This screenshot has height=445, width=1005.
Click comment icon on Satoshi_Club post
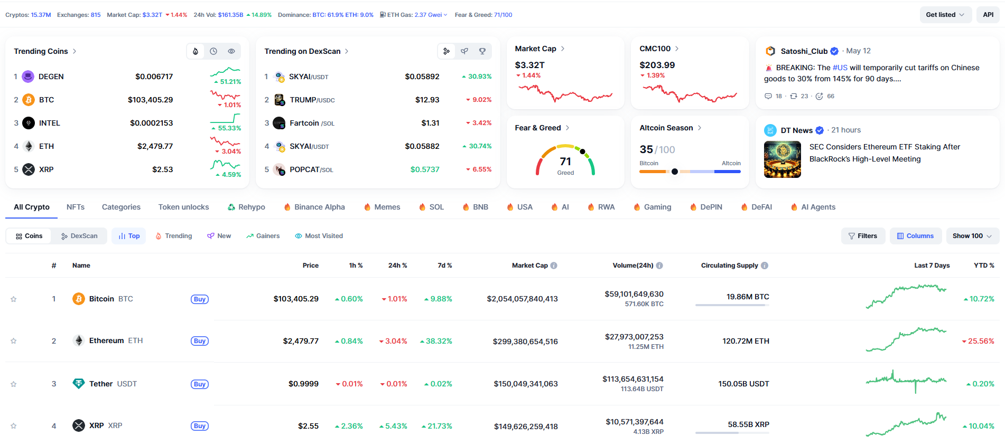coord(768,96)
